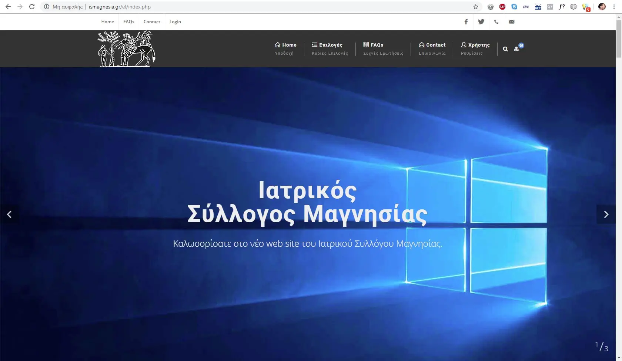The height and width of the screenshot is (361, 622).
Task: Open the Chrome three-dot menu
Action: (614, 7)
